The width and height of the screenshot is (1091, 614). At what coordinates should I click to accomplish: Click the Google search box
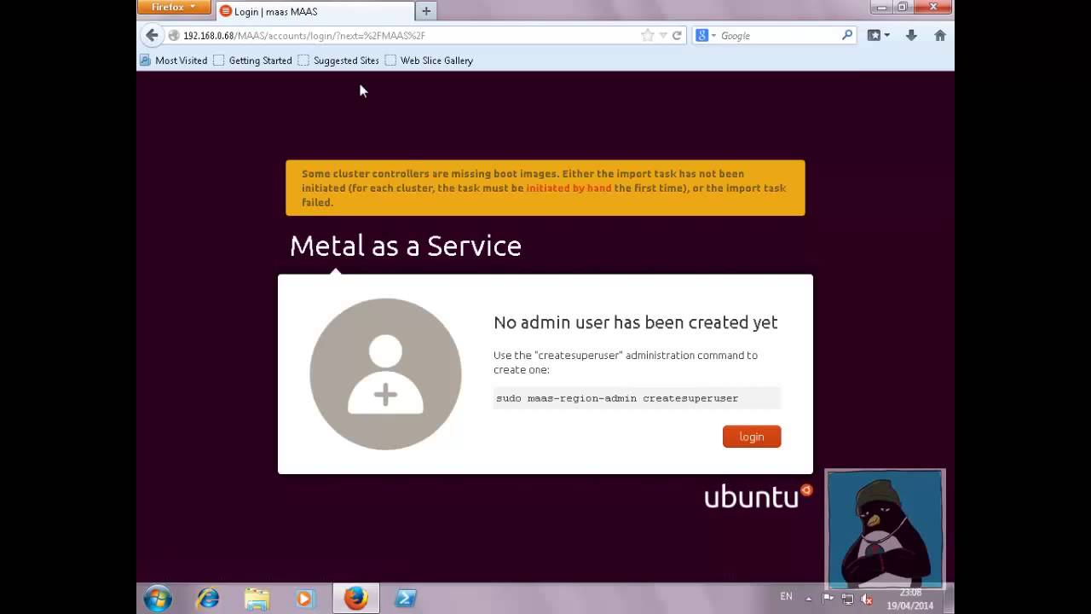(779, 36)
